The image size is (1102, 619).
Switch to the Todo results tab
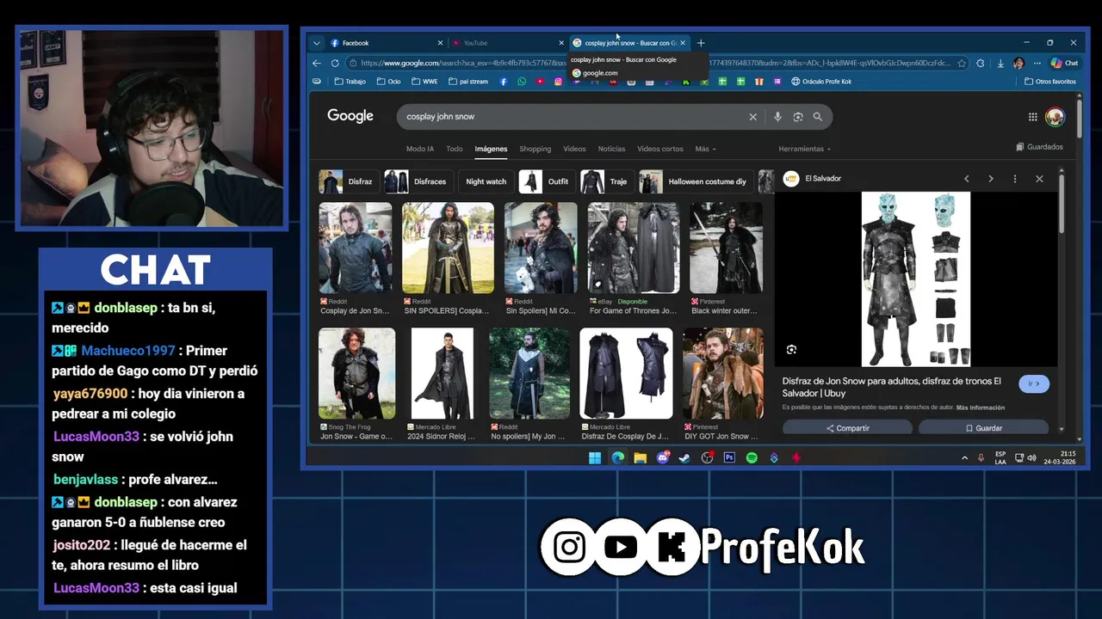(x=455, y=149)
